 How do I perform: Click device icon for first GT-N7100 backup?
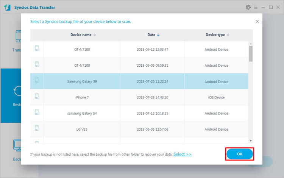(x=37, y=49)
